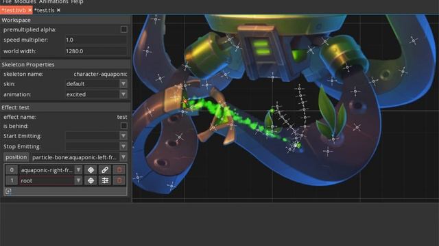This screenshot has width=439, height=246.
Task: Open the File menu
Action: pyautogui.click(x=7, y=2)
